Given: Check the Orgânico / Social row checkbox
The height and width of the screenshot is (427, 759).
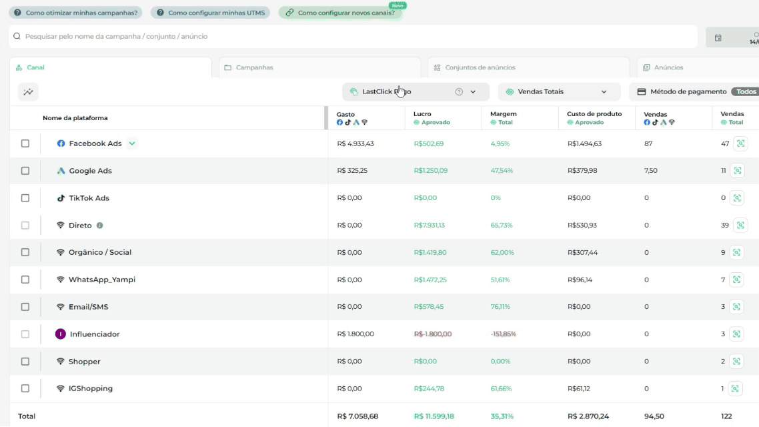Looking at the screenshot, I should point(25,252).
